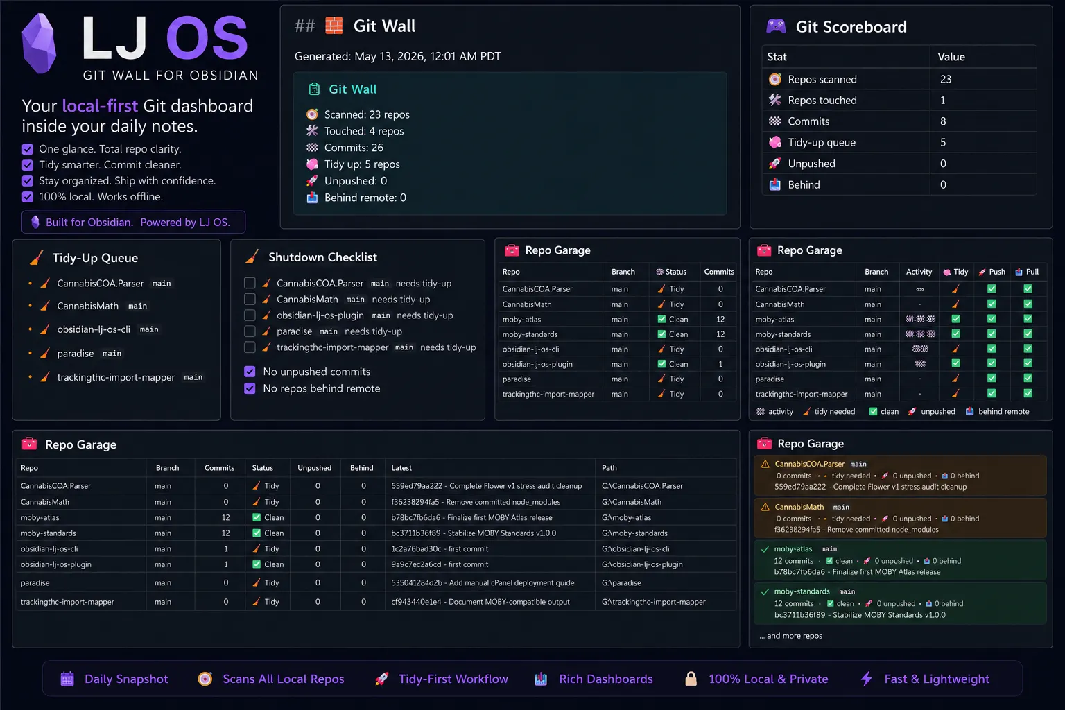
Task: Click the 'Value' header in Git Scoreboard
Action: [951, 57]
